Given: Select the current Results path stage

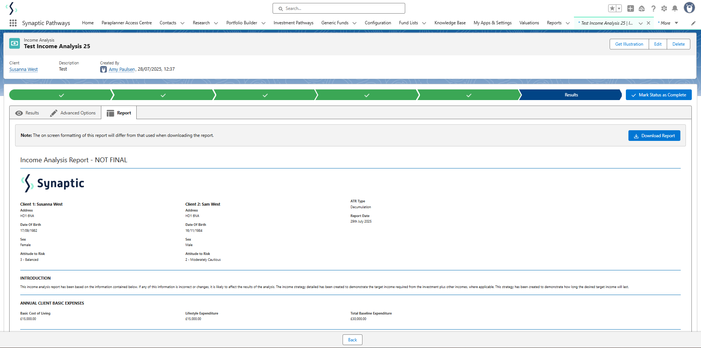Looking at the screenshot, I should point(571,95).
